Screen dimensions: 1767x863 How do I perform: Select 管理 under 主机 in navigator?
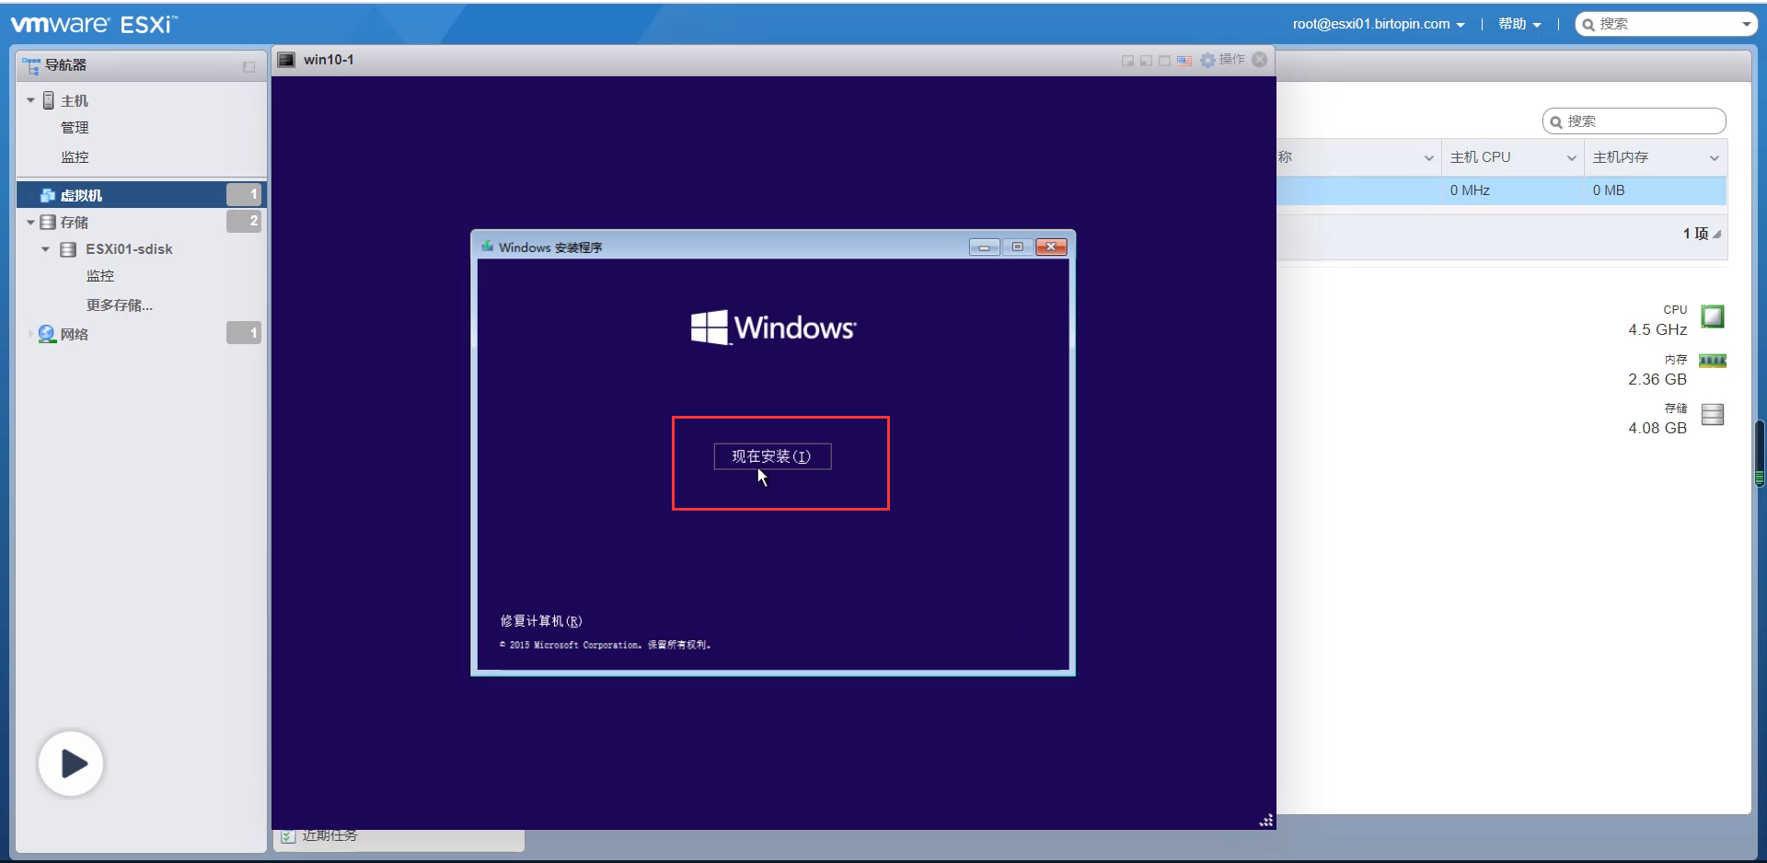click(x=75, y=128)
